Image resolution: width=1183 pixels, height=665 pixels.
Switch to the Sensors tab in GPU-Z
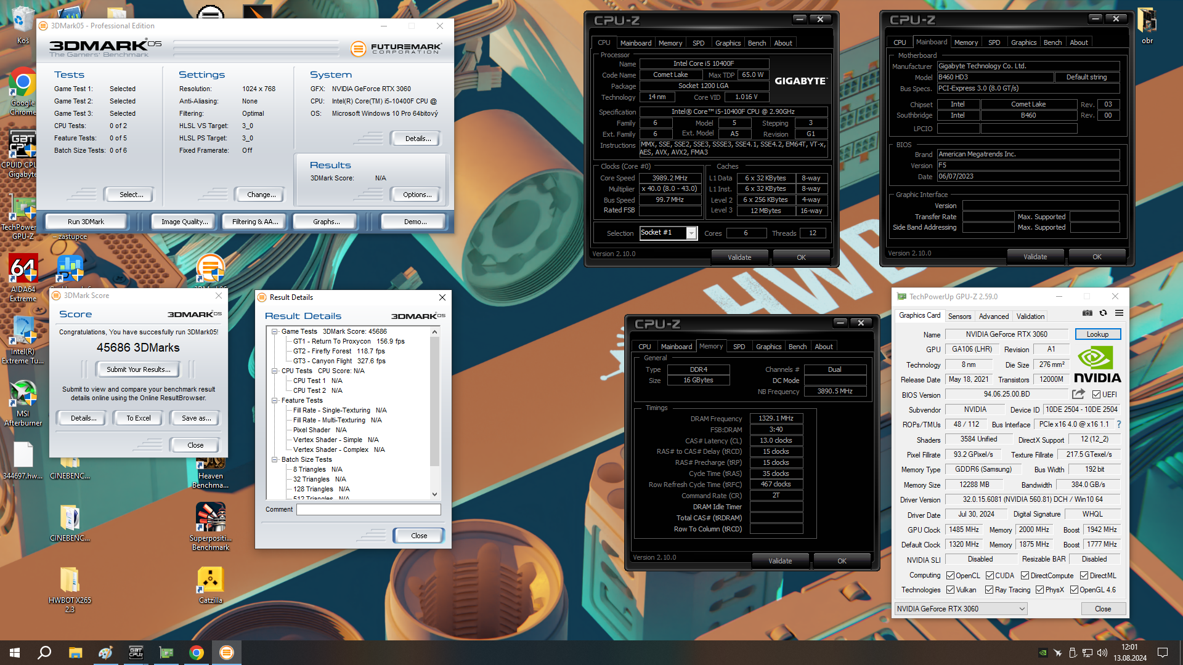[x=959, y=316]
